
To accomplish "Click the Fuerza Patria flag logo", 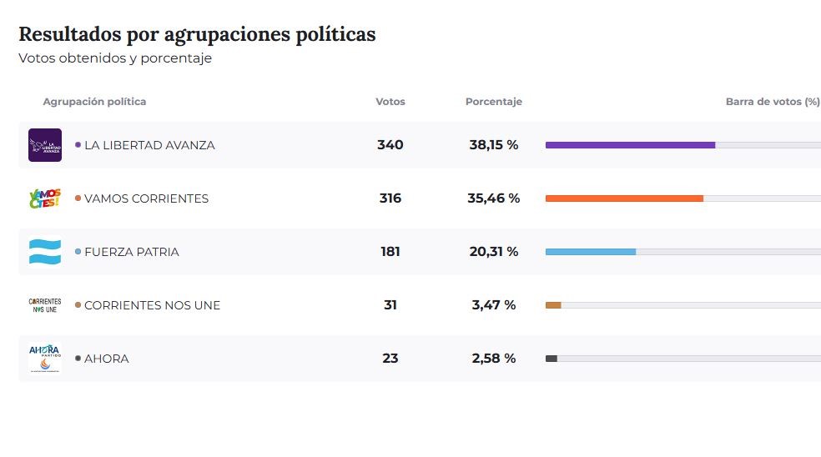I will pos(45,252).
